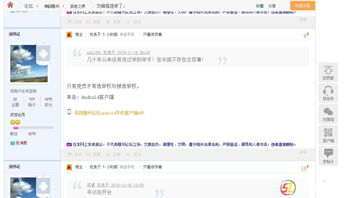The width and height of the screenshot is (347, 198).
Task: Click 反对 on post 9
Action: click(133, 154)
